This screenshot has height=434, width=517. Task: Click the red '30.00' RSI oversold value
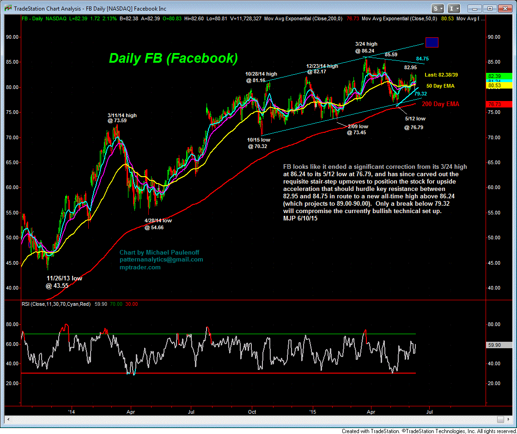point(132,304)
